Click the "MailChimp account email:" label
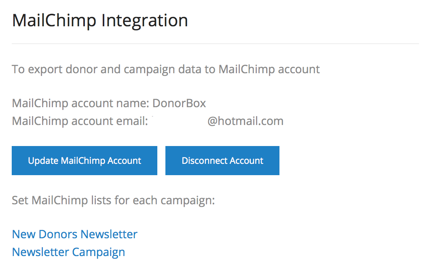This screenshot has height=269, width=421. pos(80,121)
